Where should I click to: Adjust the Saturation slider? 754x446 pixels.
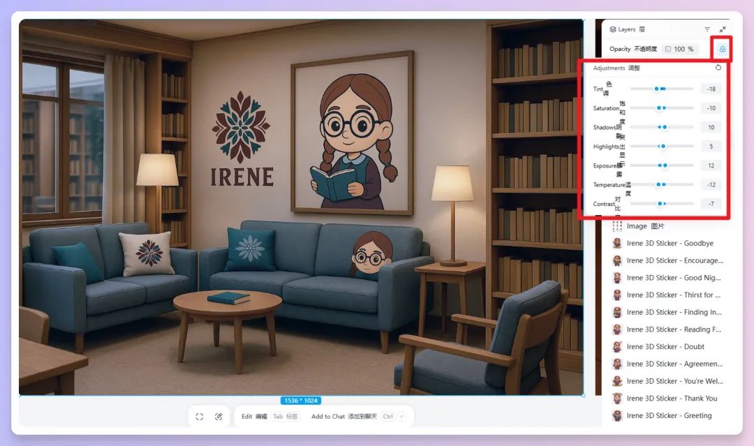pos(662,108)
